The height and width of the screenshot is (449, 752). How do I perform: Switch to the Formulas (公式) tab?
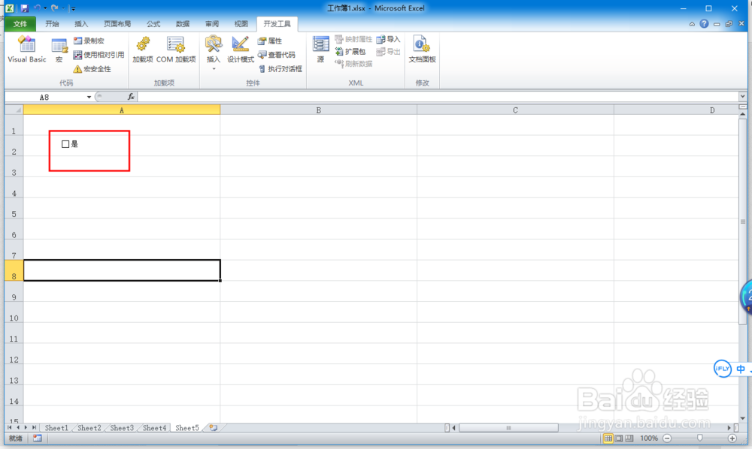pyautogui.click(x=153, y=24)
